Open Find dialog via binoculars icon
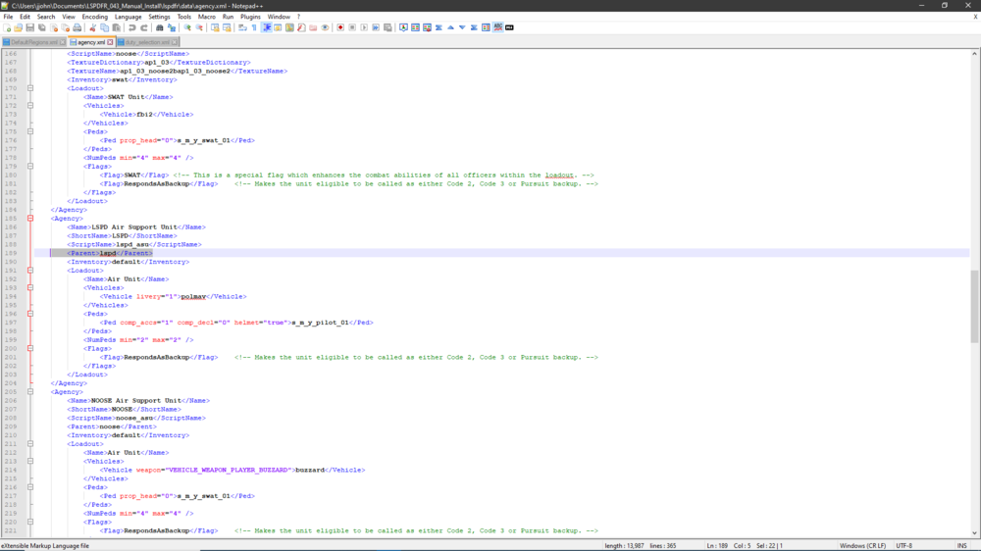This screenshot has height=551, width=981. click(160, 27)
